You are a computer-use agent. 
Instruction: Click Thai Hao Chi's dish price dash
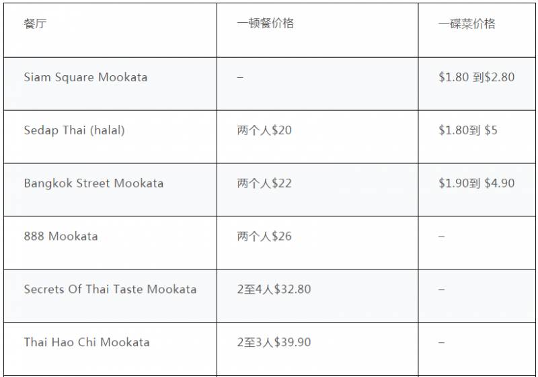tap(442, 343)
